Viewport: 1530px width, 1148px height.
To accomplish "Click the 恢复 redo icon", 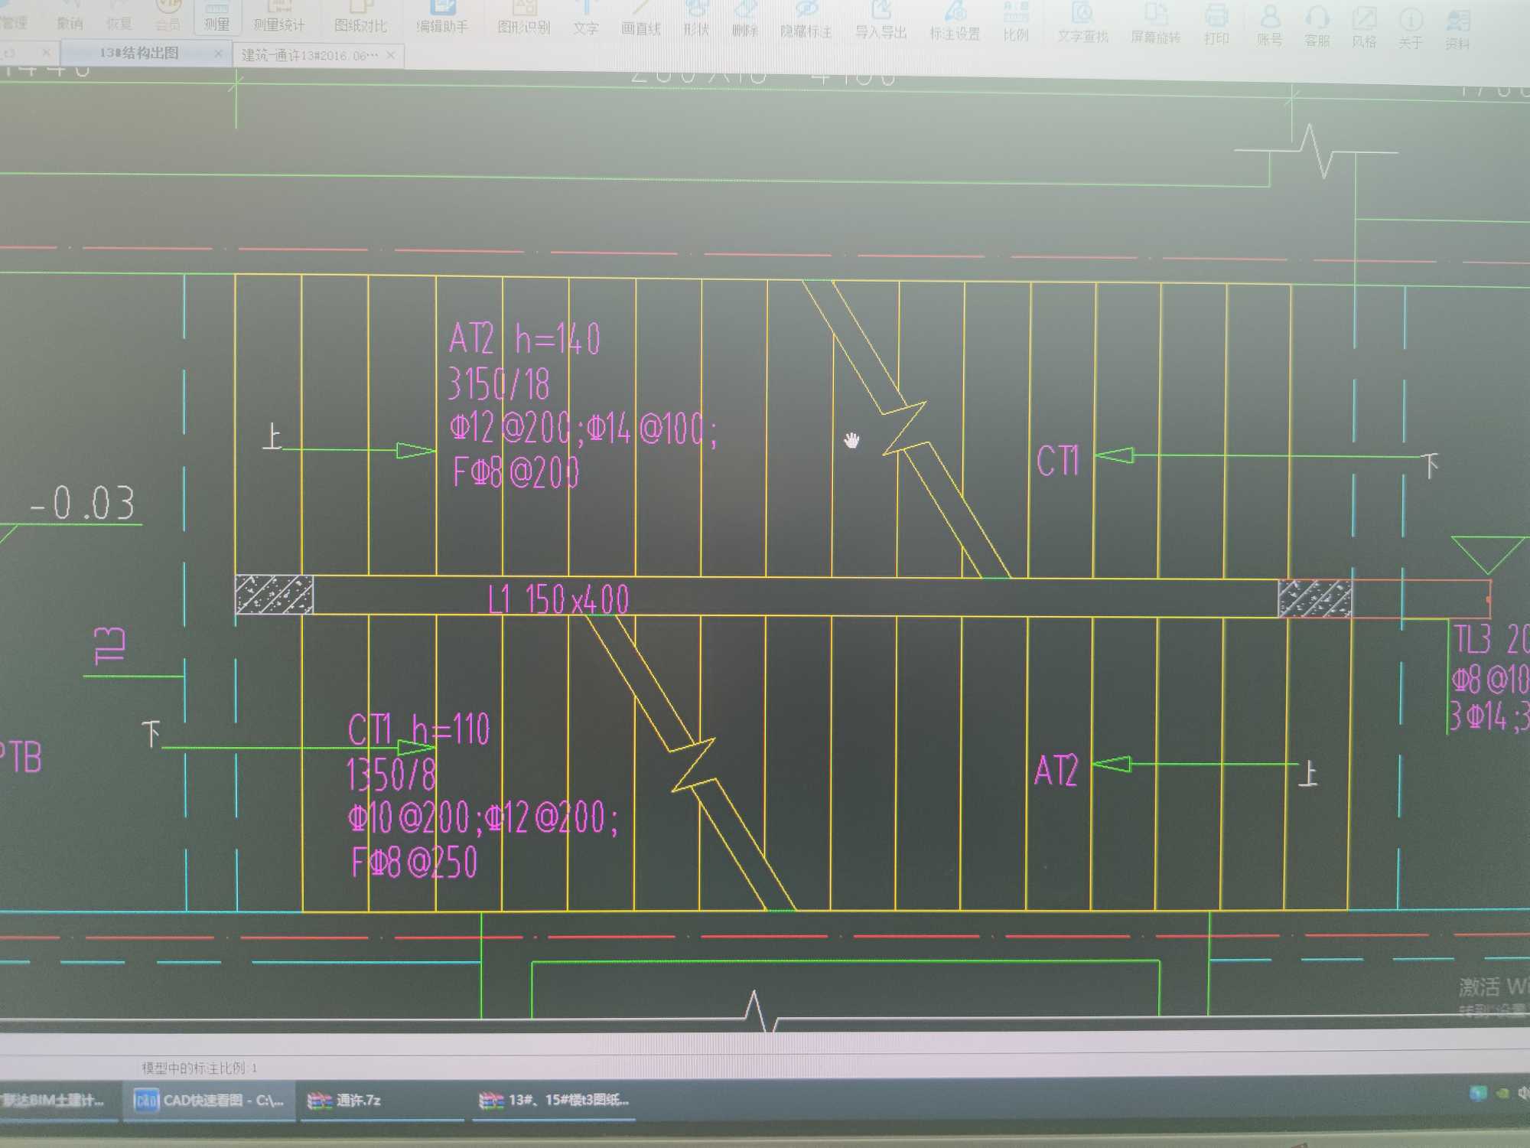I will pos(119,15).
